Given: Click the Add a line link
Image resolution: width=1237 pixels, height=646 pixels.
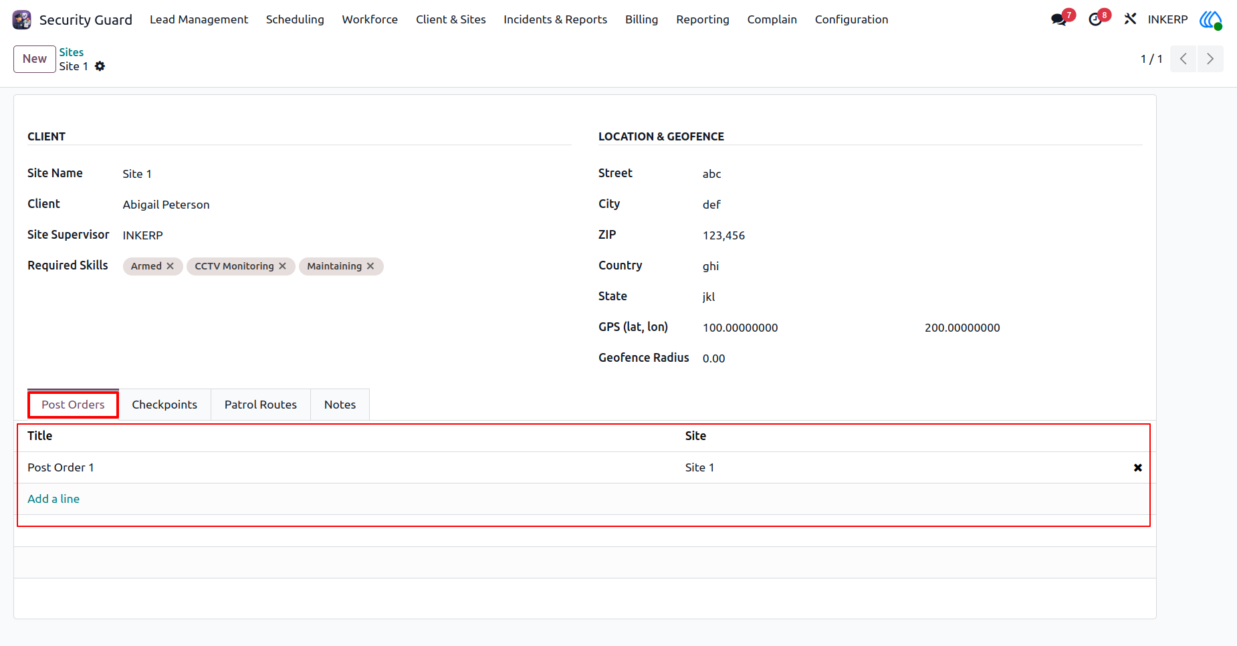Looking at the screenshot, I should 53,499.
